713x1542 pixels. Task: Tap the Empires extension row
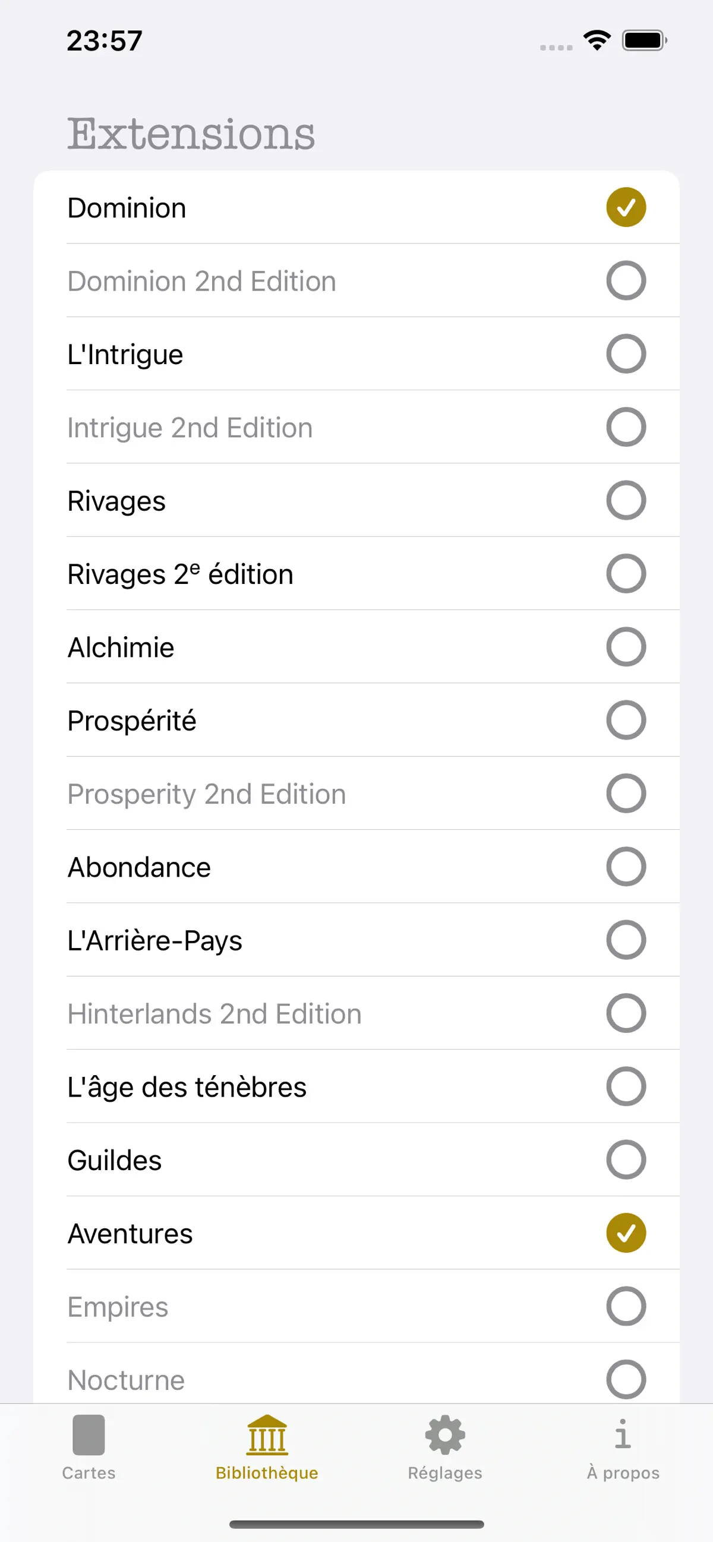(356, 1306)
